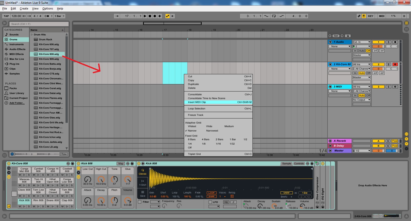
Task: Click the Arrangement Record button
Action: click(155, 16)
